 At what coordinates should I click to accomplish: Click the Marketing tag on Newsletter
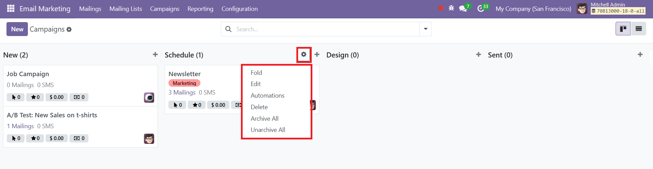pos(184,83)
